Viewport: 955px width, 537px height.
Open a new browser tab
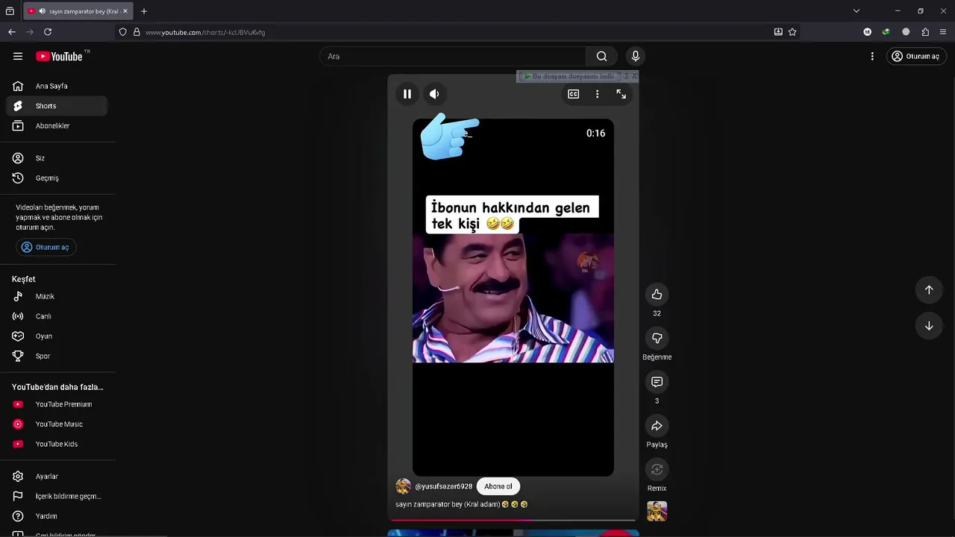pos(144,11)
